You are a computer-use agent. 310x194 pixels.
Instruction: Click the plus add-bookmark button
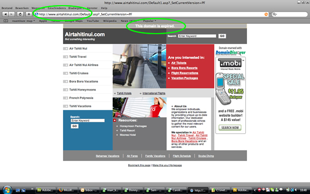click(x=29, y=14)
